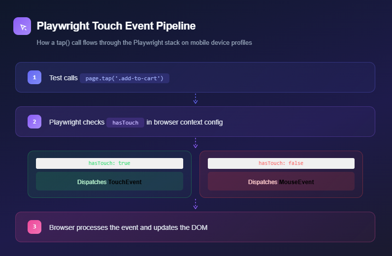The image size is (392, 256).
Task: Click the arrow below the step 1 card
Action: click(196, 99)
